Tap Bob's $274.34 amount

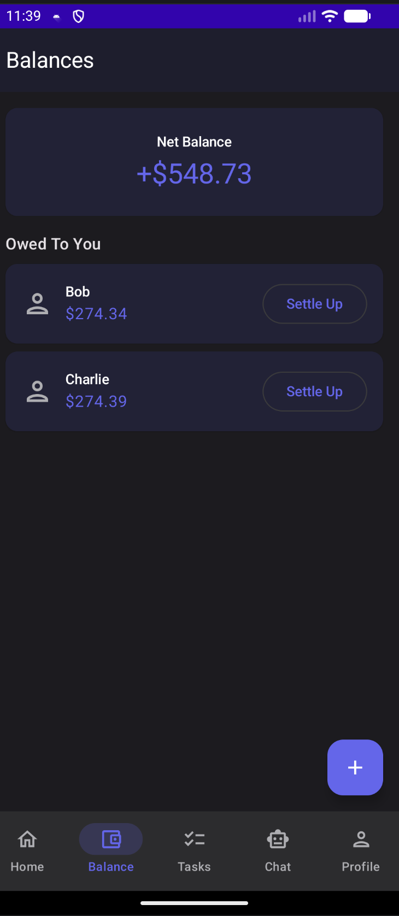[x=96, y=314]
